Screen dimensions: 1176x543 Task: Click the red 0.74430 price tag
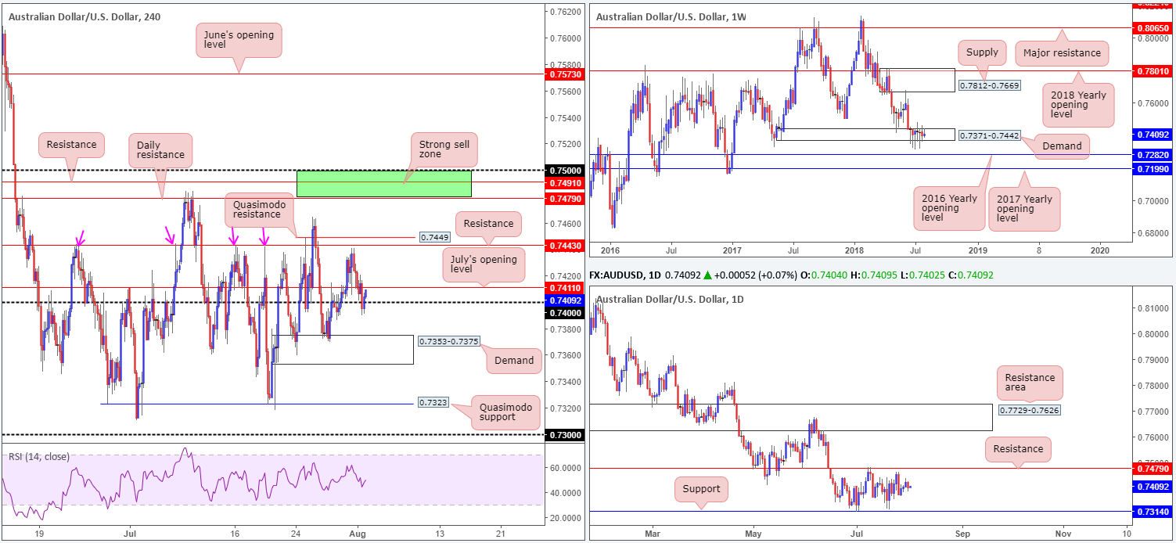pyautogui.click(x=565, y=246)
